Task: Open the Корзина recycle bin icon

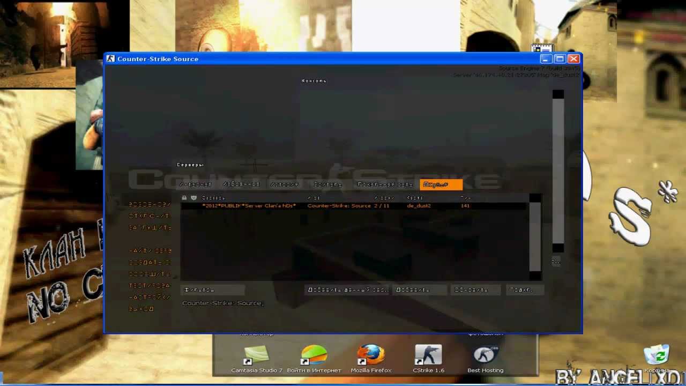Action: 657,359
